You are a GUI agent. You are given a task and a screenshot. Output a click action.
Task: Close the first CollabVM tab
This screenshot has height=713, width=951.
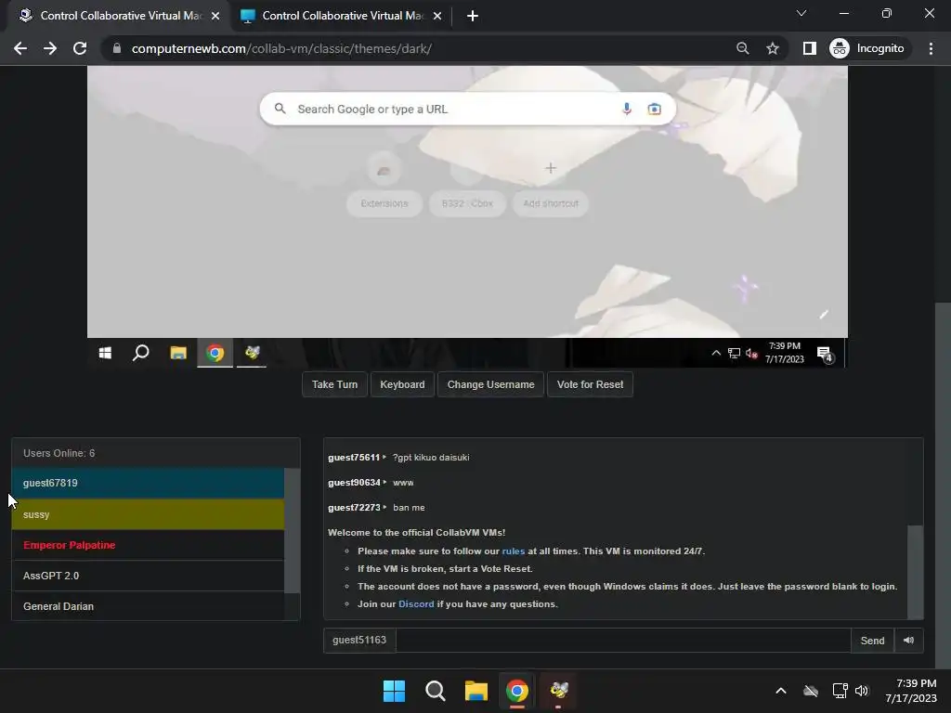(x=215, y=16)
